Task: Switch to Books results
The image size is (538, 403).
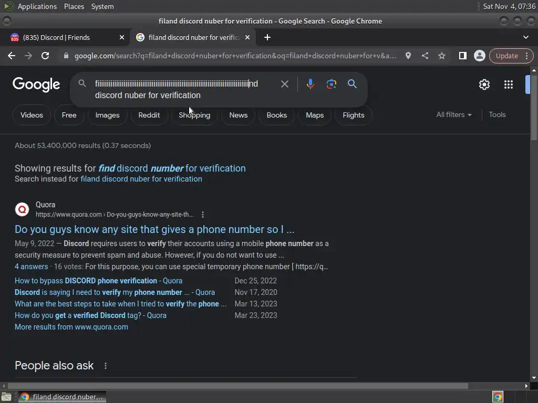Action: pos(276,115)
